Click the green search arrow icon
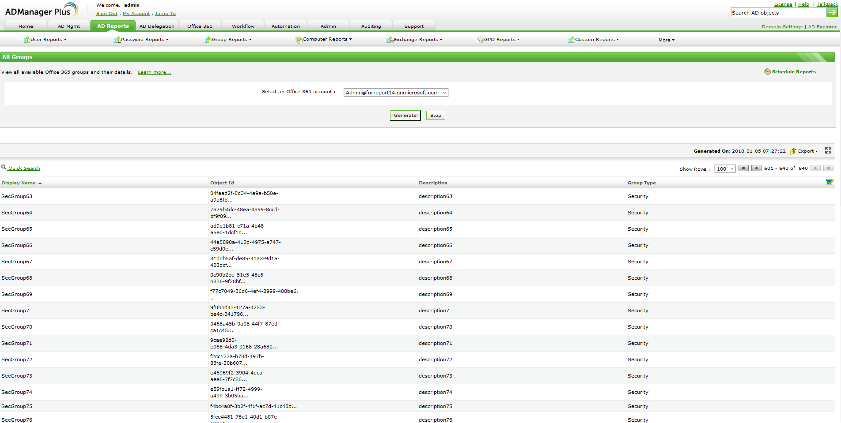The width and height of the screenshot is (841, 423). (832, 13)
